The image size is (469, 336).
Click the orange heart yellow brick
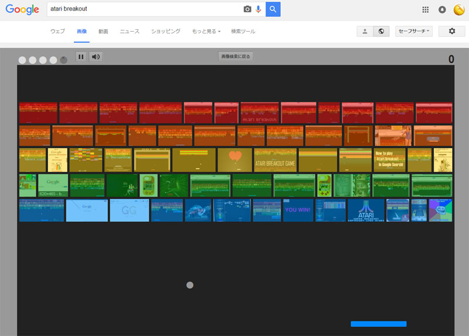click(235, 160)
